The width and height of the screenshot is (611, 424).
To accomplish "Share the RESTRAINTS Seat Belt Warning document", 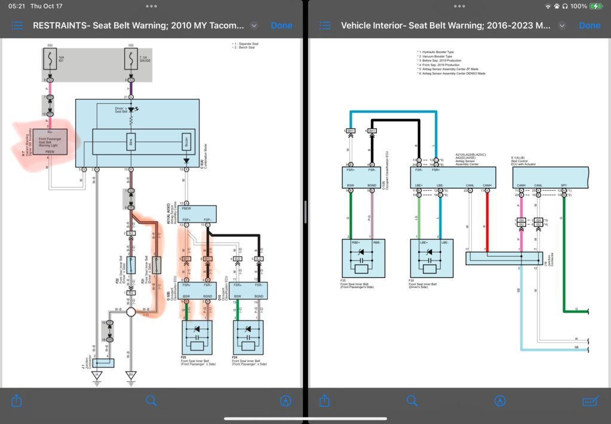I will pyautogui.click(x=16, y=401).
